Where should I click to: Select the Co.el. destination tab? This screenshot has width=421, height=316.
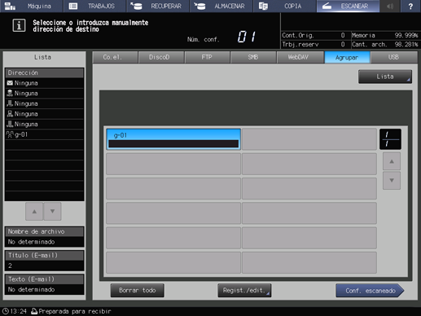(x=115, y=57)
